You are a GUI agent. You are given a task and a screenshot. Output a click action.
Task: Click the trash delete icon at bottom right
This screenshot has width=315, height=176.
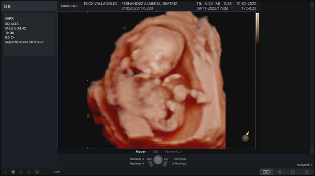[307, 172]
